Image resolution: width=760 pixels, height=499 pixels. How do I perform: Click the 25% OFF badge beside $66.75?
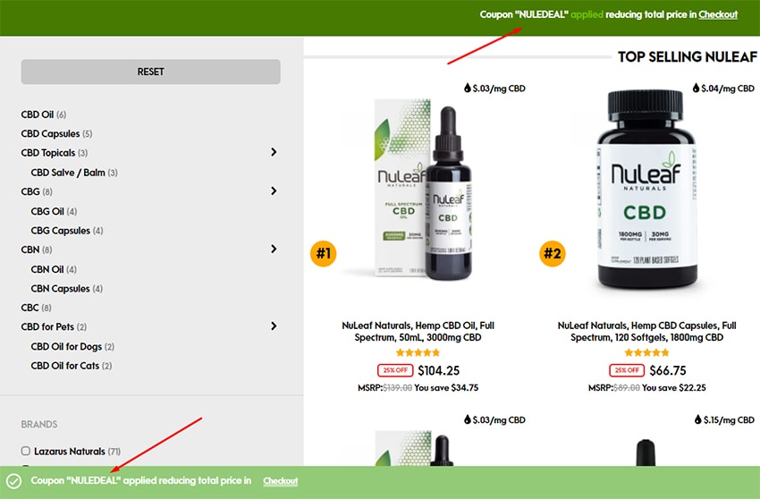[x=627, y=370]
